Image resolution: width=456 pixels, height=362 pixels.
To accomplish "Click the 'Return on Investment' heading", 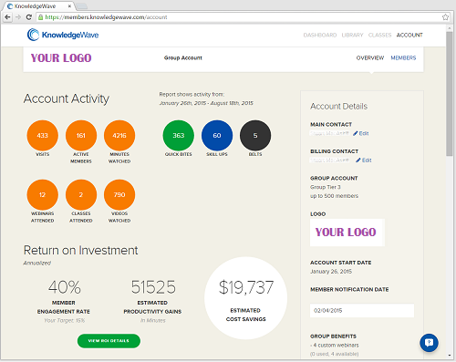I will (80, 251).
